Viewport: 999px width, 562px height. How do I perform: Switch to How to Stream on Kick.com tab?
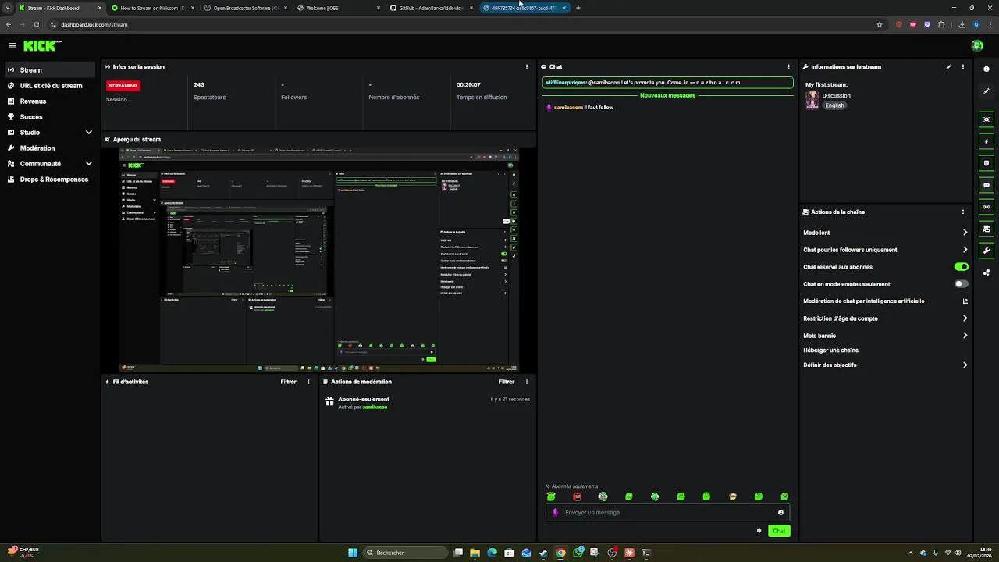[152, 8]
